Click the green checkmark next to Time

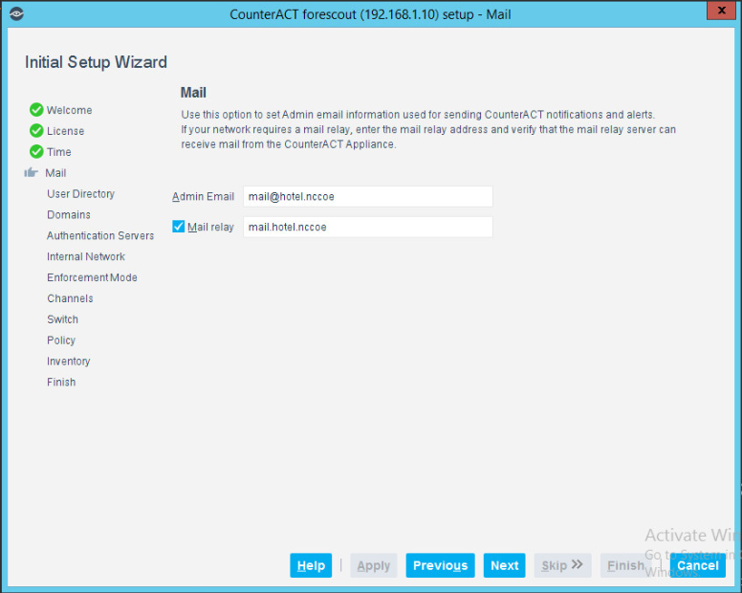click(x=36, y=151)
